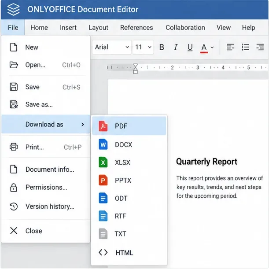Click the Save floppy disk icon
This screenshot has height=269, width=269.
tap(14, 87)
